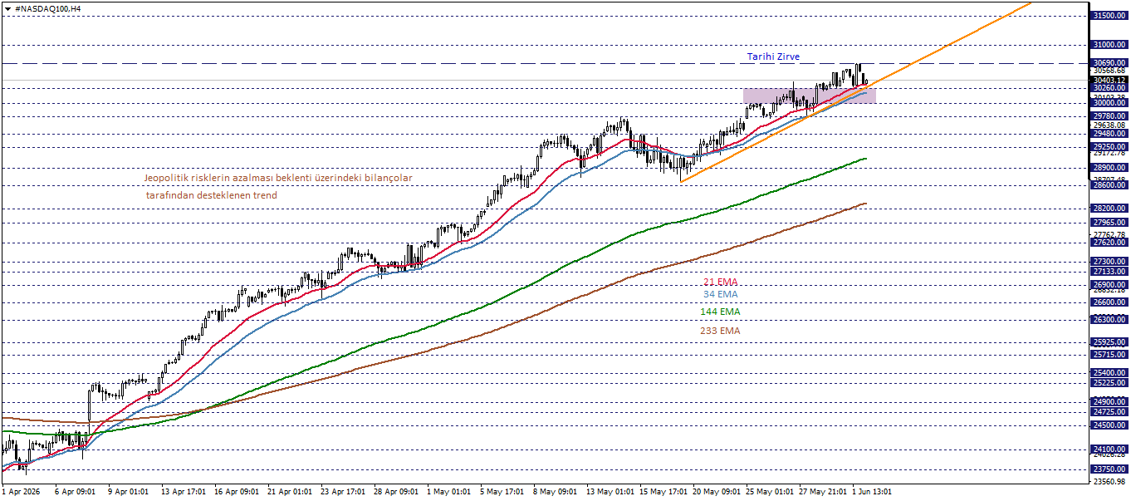Click the '6 Apr 09:01' time label
The height and width of the screenshot is (501, 1131).
click(76, 492)
